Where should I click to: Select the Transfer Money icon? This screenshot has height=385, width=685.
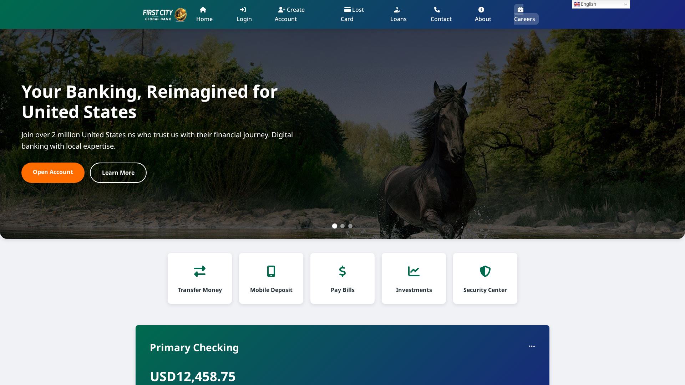click(x=199, y=271)
